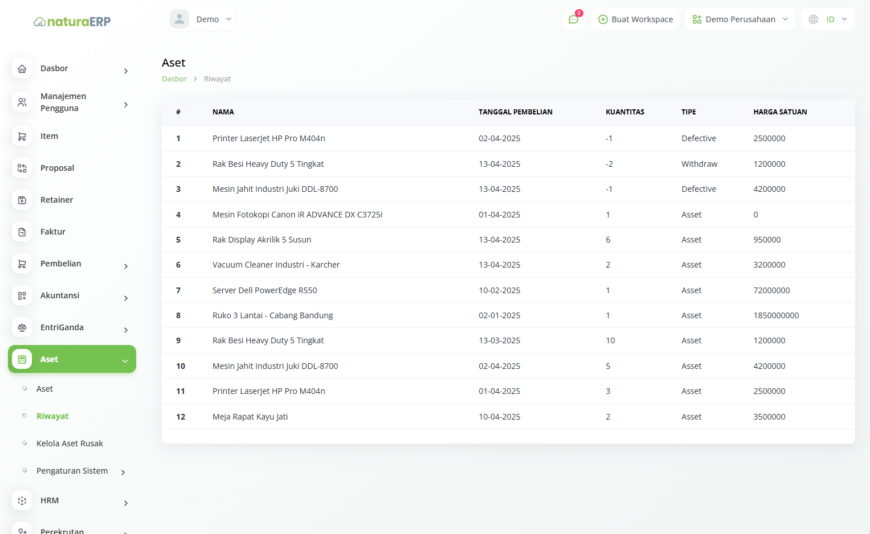Open the Item menu entry
Screen dimensions: 870x534
[x=49, y=136]
